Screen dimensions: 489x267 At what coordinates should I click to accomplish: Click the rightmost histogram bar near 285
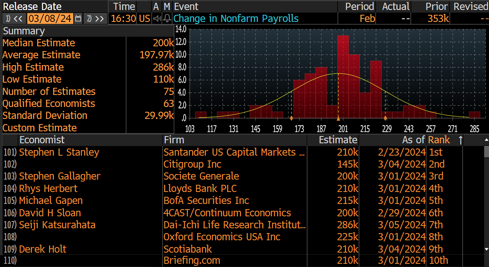(475, 115)
